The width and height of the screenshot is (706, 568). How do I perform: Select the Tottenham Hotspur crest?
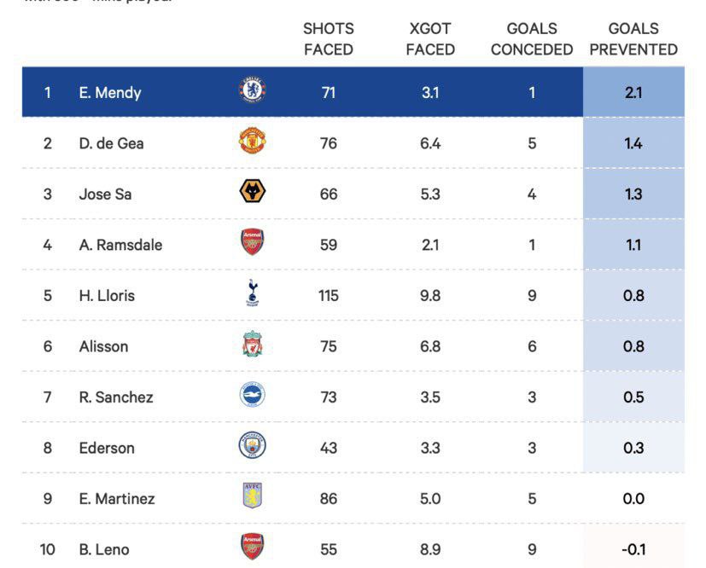(253, 293)
